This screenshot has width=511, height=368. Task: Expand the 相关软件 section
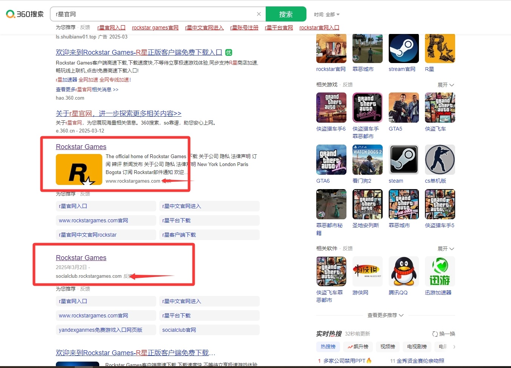coord(446,249)
